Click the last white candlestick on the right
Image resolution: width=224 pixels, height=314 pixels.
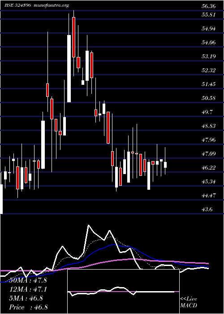pos(165,165)
